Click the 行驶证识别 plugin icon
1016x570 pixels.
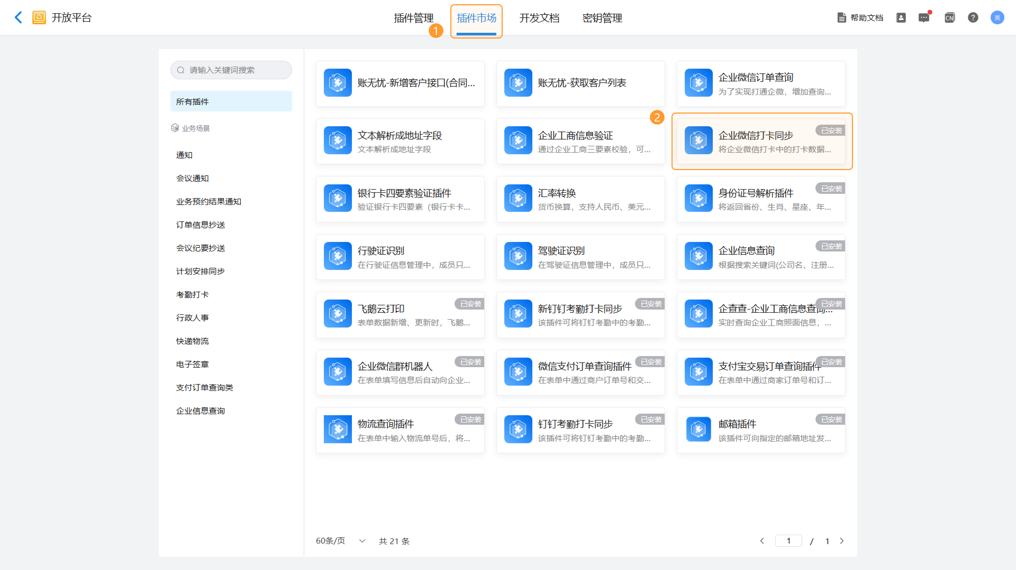[x=338, y=256]
